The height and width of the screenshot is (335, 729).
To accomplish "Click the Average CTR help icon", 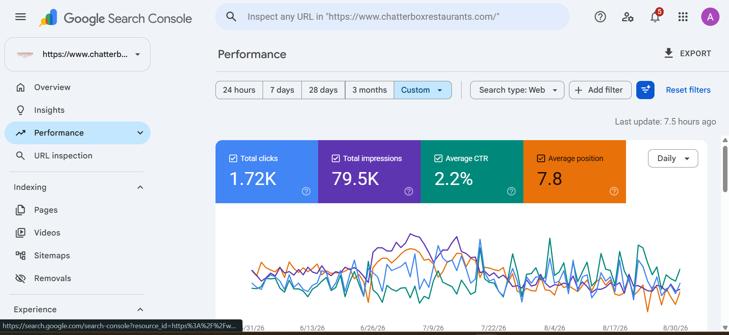I will [511, 191].
